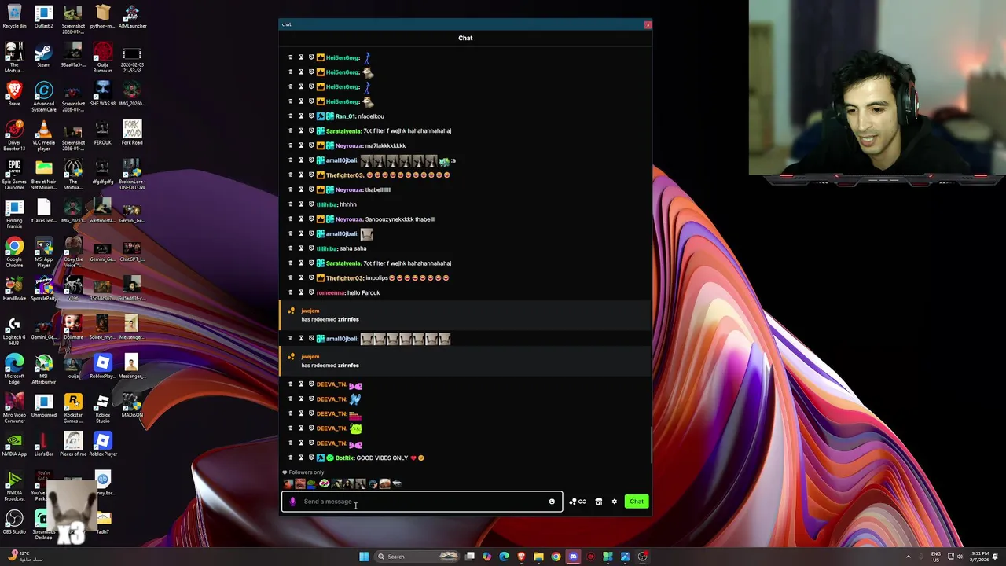Open Brave browser desktop icon

14,94
